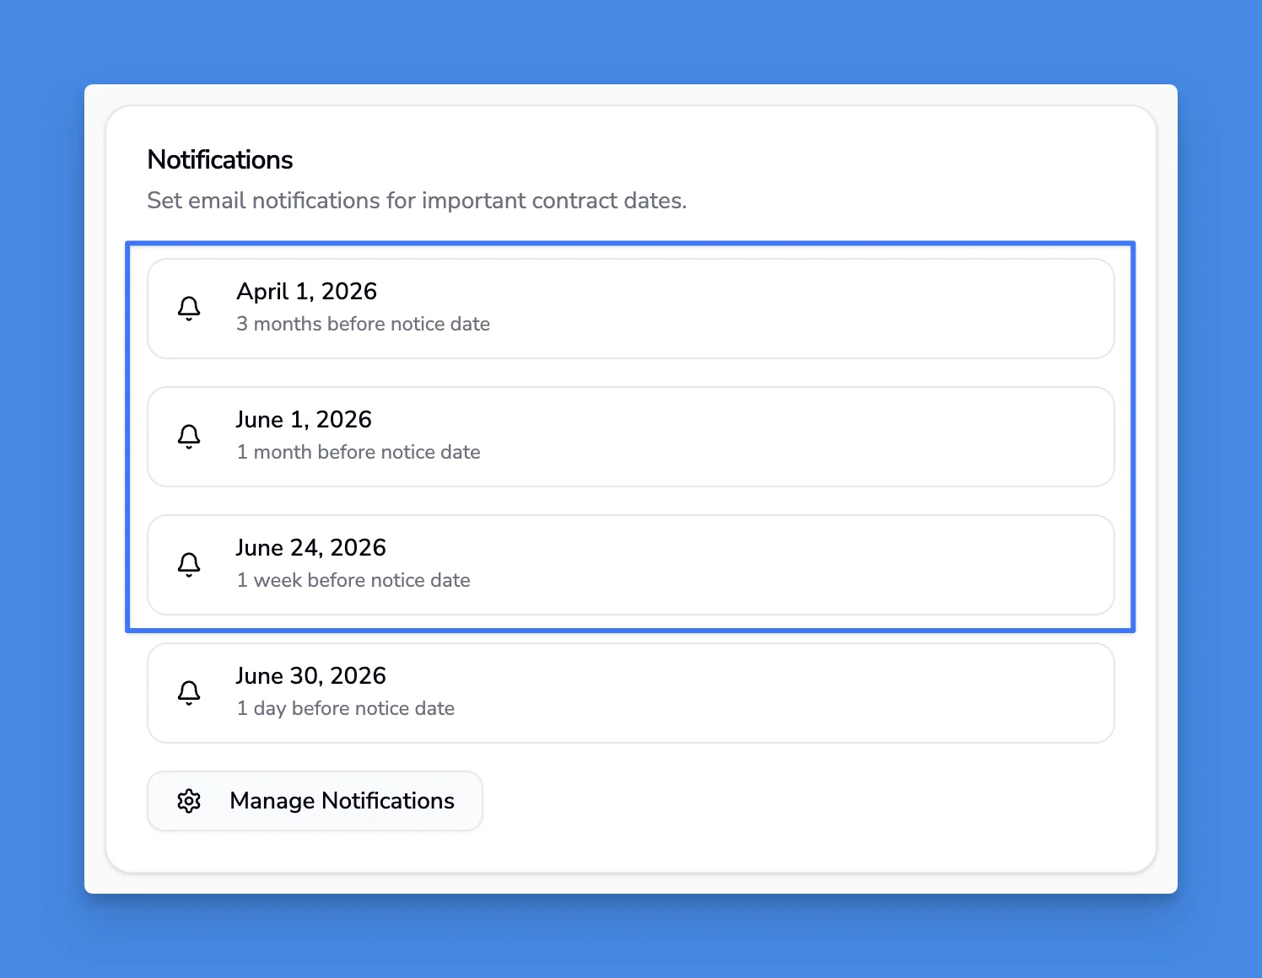The image size is (1262, 978).
Task: Click the bell icon beside June 1, 2026
Action: (x=189, y=436)
